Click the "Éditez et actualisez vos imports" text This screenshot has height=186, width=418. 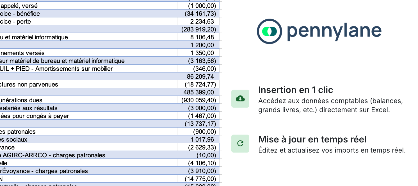pos(332,150)
